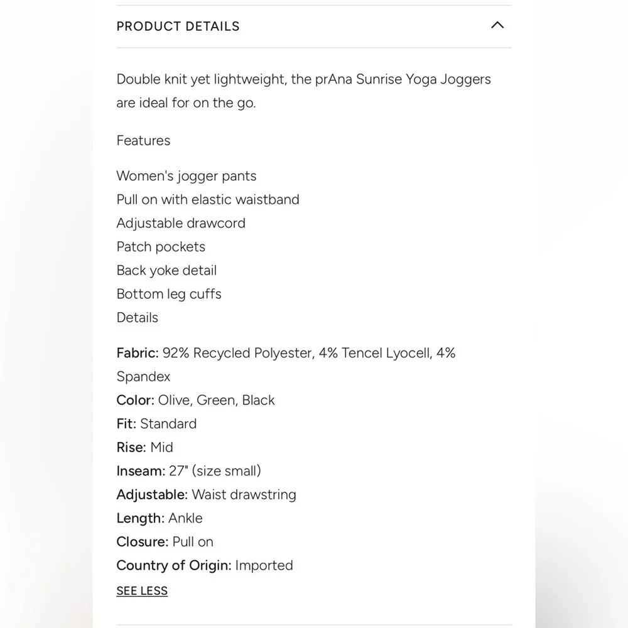Click the prAna Sunrise Yoga Joggers description
The height and width of the screenshot is (628, 628).
[303, 91]
